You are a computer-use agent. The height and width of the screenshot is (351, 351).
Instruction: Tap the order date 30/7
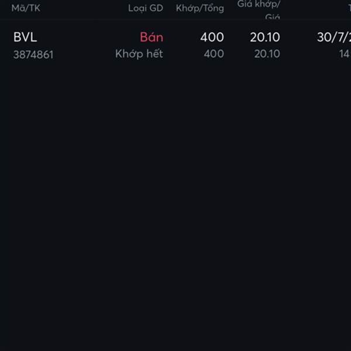pyautogui.click(x=334, y=37)
